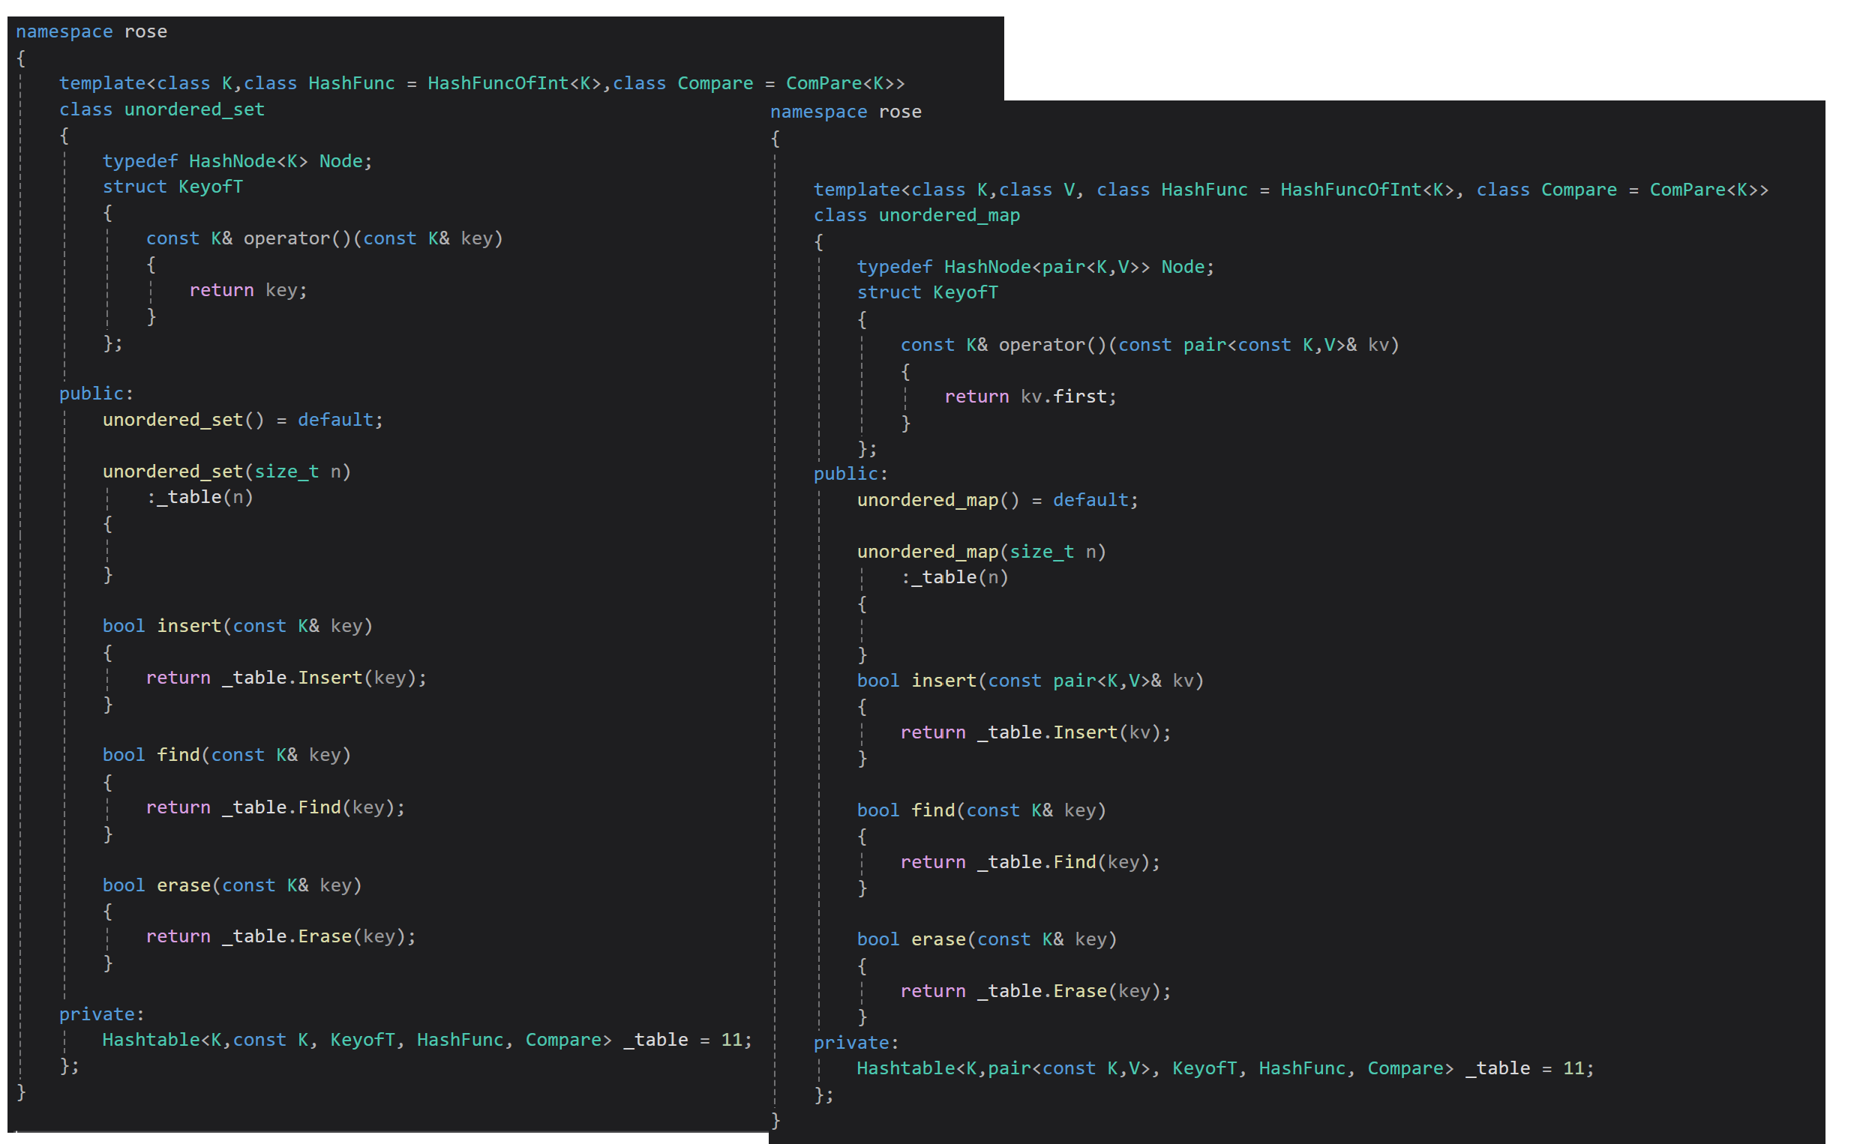Click the 'class unordered_set' declaration line
This screenshot has height=1144, width=1860.
coord(162,109)
